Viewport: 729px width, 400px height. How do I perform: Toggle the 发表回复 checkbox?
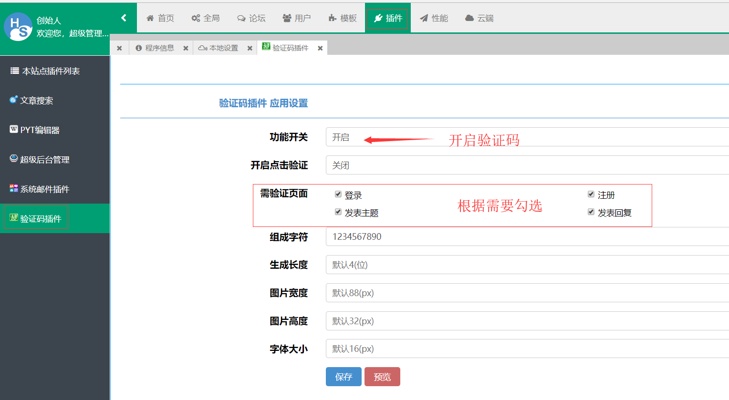click(591, 212)
